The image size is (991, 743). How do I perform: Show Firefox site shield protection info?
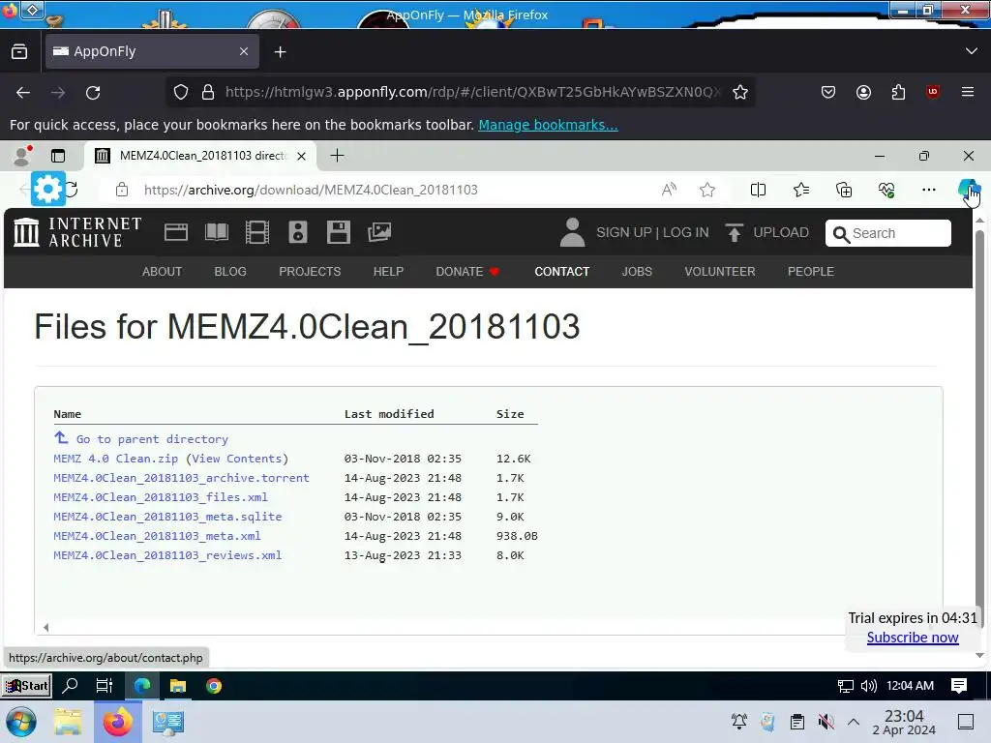[x=181, y=92]
